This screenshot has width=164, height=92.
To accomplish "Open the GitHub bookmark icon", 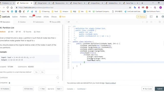I will pos(20,11).
